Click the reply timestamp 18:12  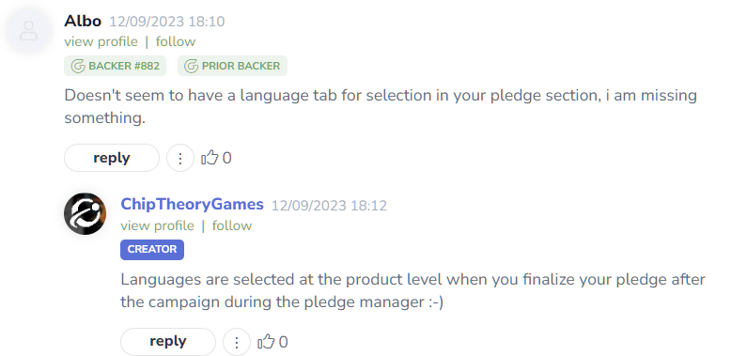click(330, 206)
